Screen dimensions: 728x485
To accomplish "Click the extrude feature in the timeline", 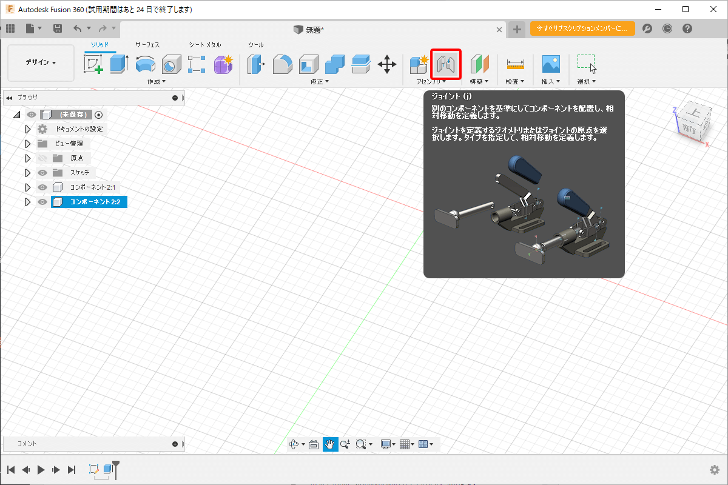I will click(x=108, y=469).
